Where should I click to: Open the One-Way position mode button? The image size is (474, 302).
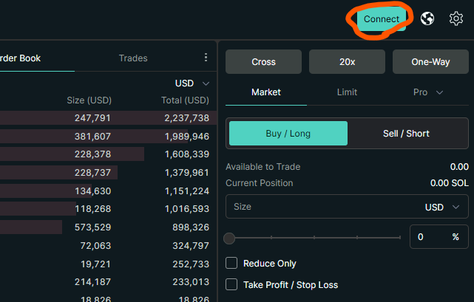(x=430, y=62)
